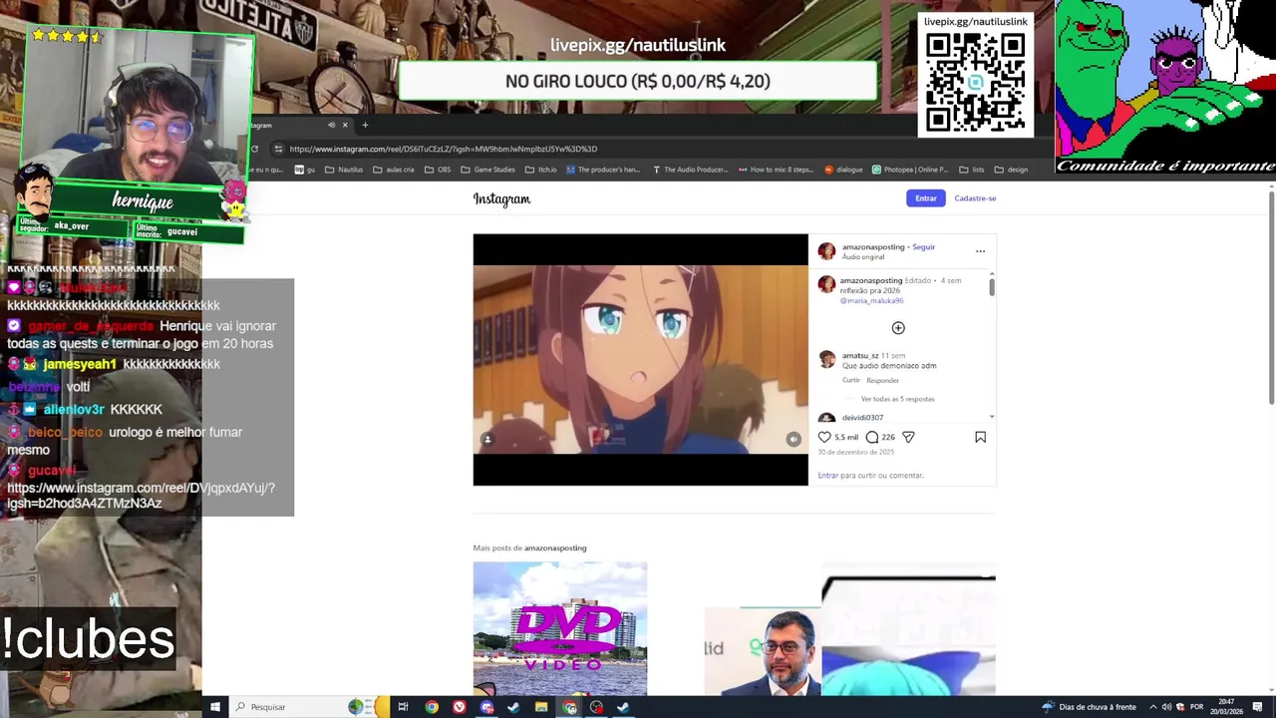Reload the page in the browser
This screenshot has width=1276, height=718.
tap(254, 149)
